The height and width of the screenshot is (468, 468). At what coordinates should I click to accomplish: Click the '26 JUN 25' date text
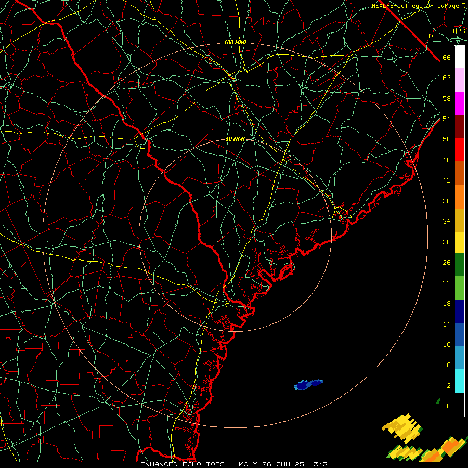coord(283,464)
